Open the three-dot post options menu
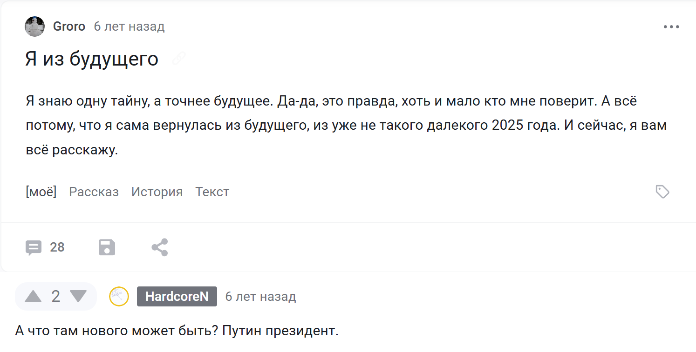696x352 pixels. [x=671, y=27]
